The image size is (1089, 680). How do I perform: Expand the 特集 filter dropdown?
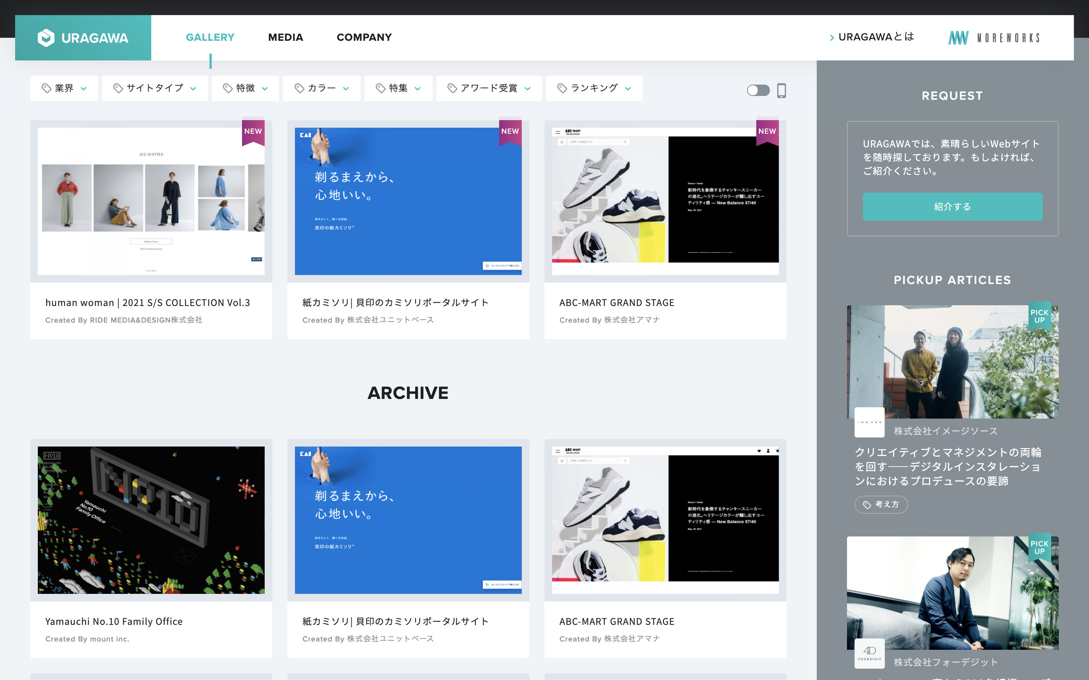pos(398,88)
